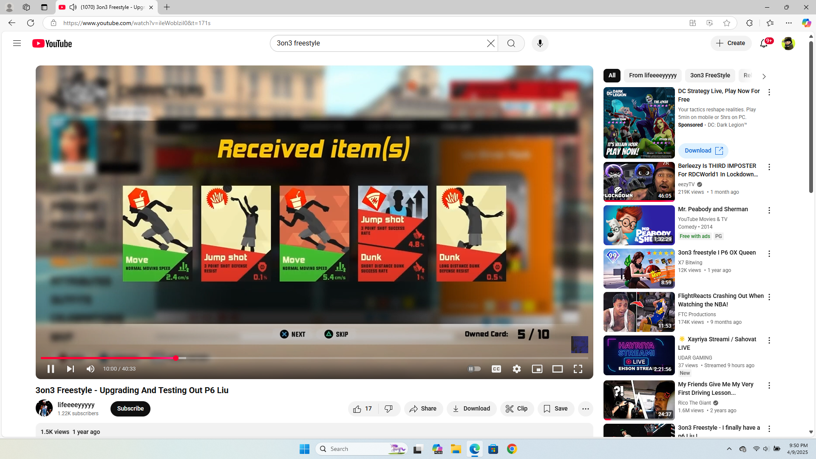Save the video to a playlist
The height and width of the screenshot is (459, 816).
click(556, 409)
